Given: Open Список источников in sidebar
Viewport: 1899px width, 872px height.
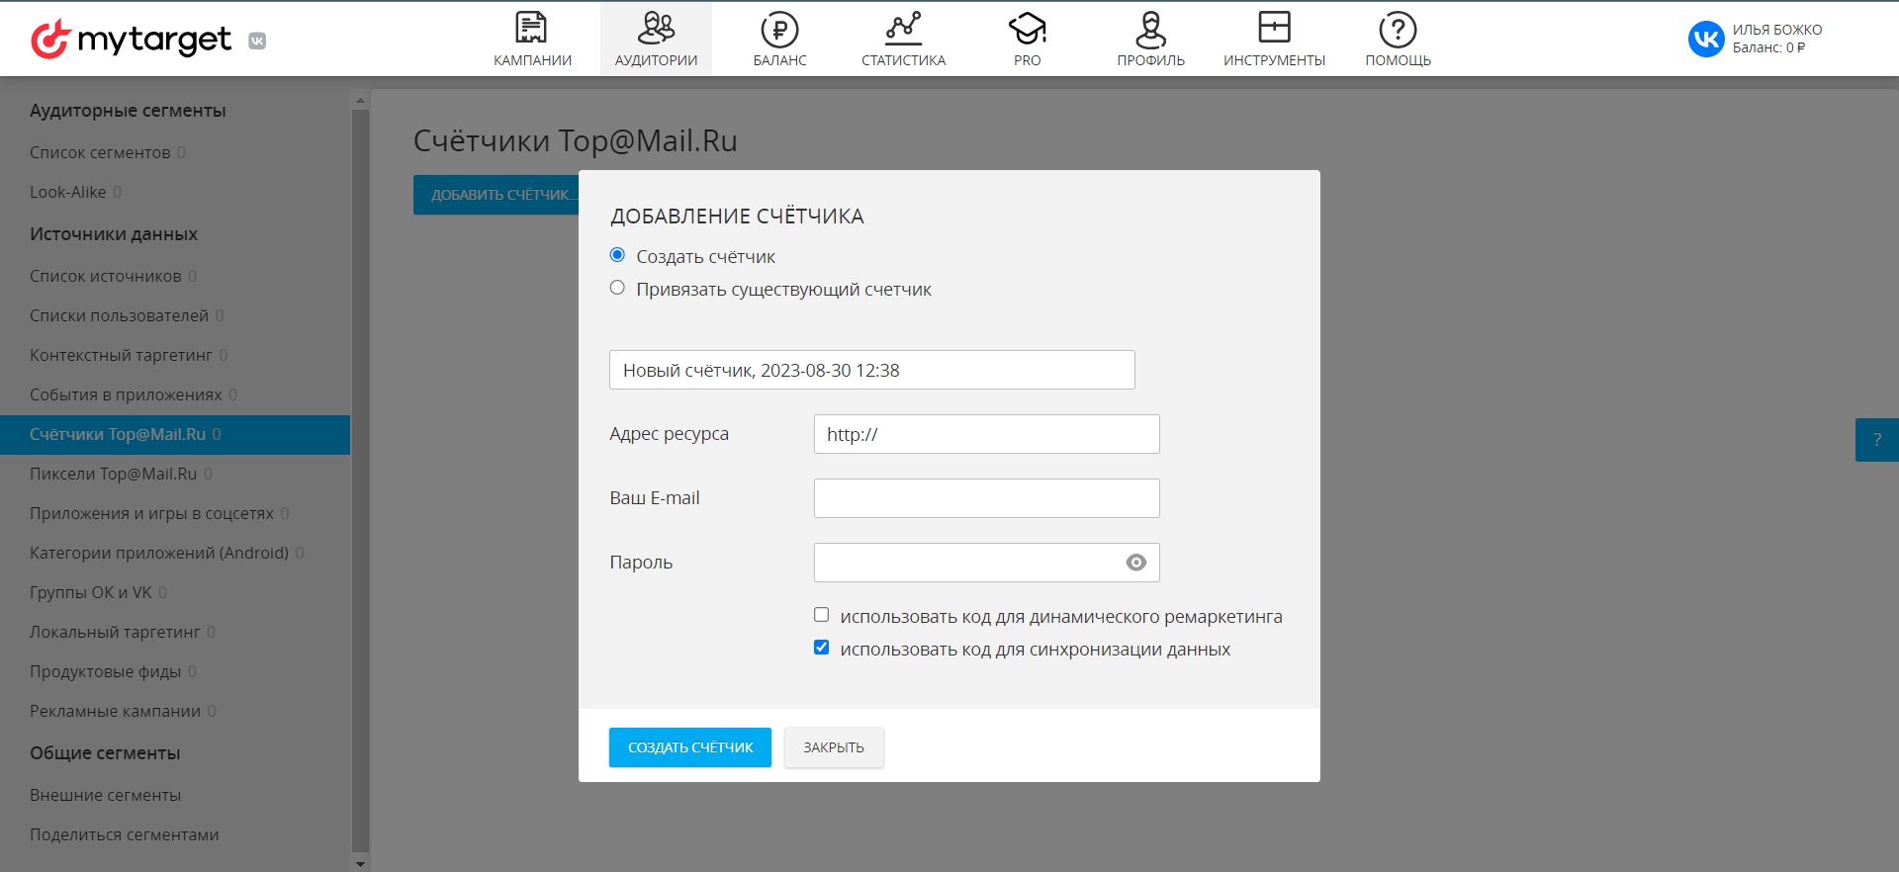Looking at the screenshot, I should click(106, 276).
